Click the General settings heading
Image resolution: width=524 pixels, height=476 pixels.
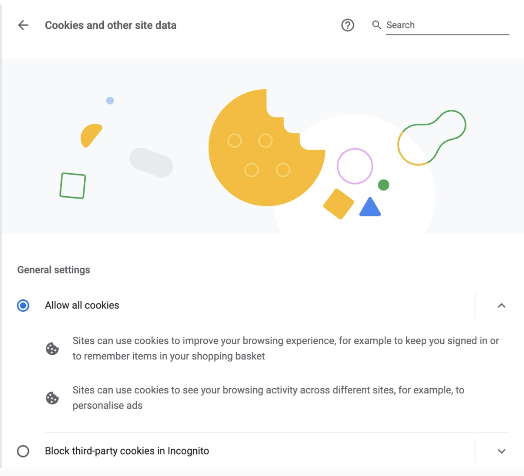(x=54, y=269)
